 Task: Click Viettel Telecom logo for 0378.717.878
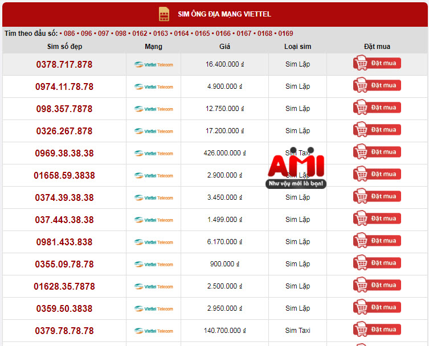pyautogui.click(x=153, y=64)
